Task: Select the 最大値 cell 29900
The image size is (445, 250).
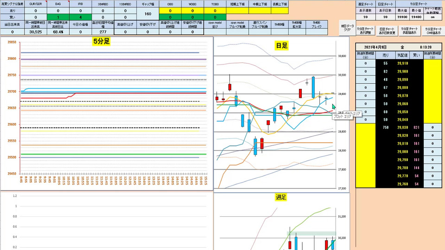Action: 402,17
